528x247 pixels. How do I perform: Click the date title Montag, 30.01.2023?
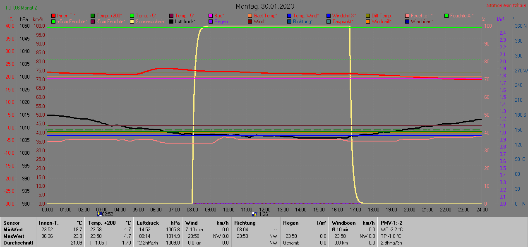click(x=265, y=6)
